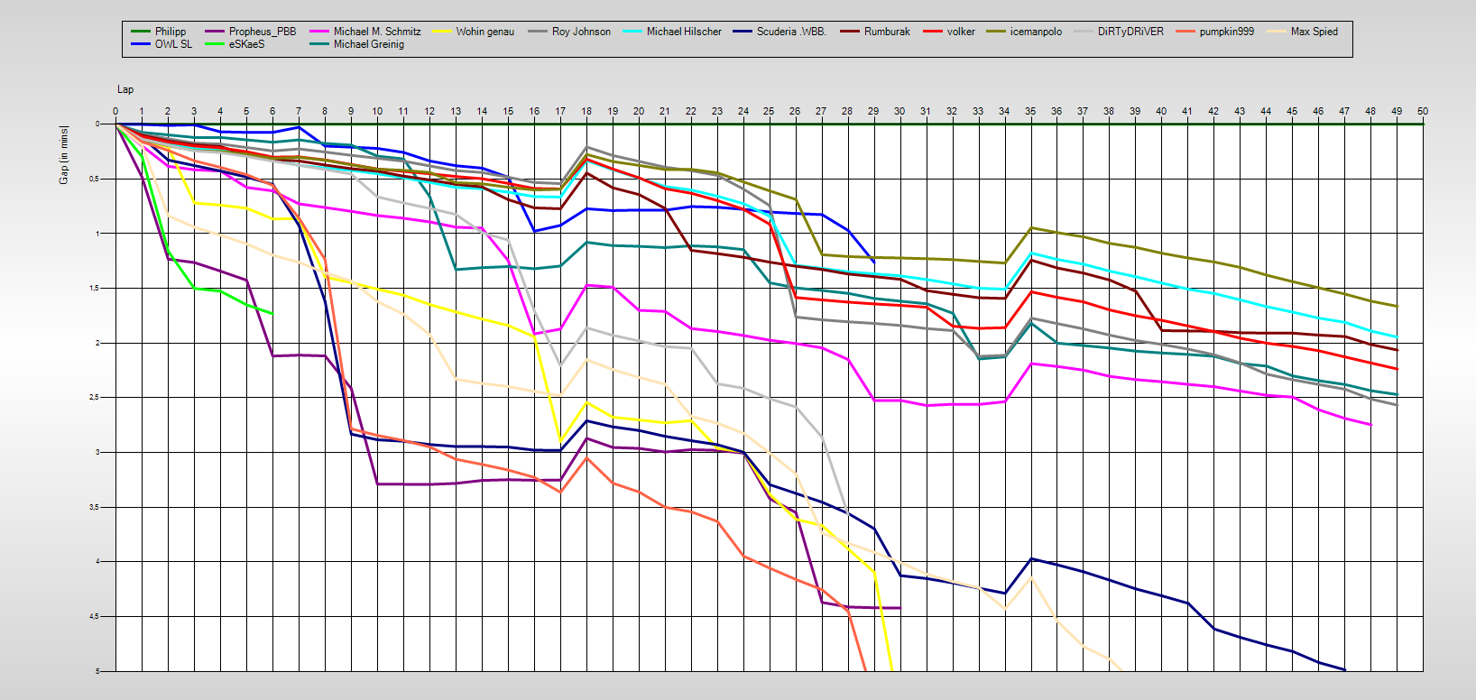Click the Rumburak legend label

pos(887,32)
